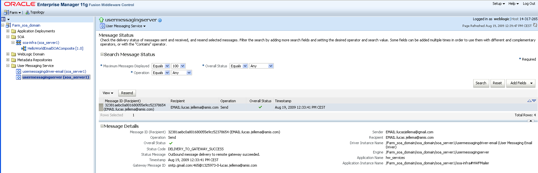Click the page refresh icon
The image size is (538, 173).
535,25
